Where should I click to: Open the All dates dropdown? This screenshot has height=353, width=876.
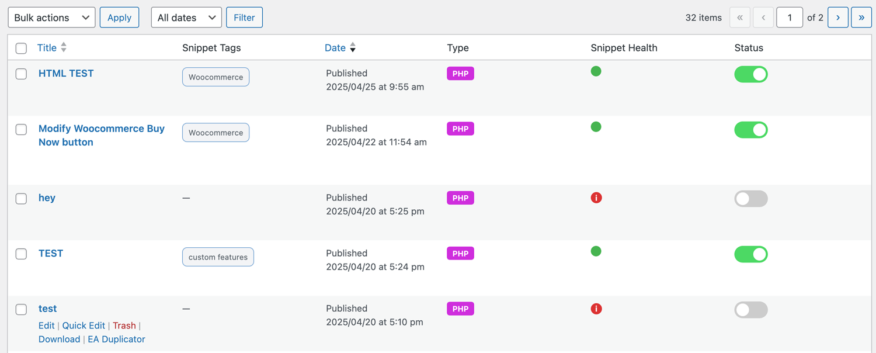pyautogui.click(x=186, y=17)
